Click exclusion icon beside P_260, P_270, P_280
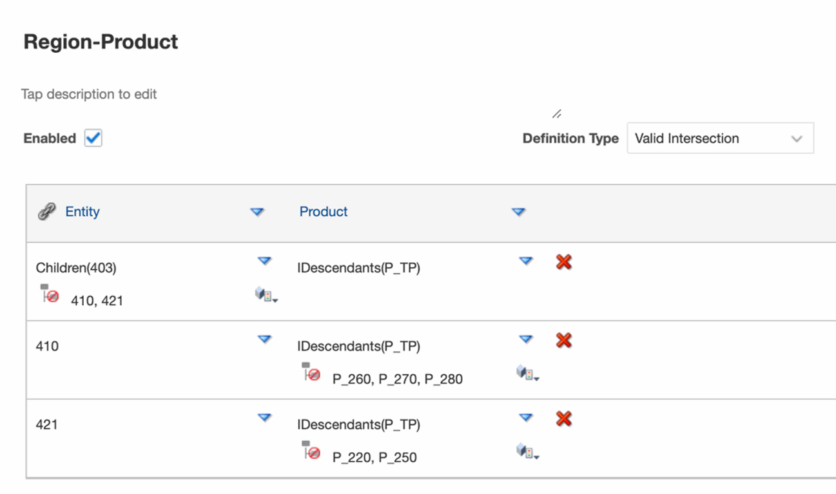The image size is (836, 494). [x=311, y=372]
